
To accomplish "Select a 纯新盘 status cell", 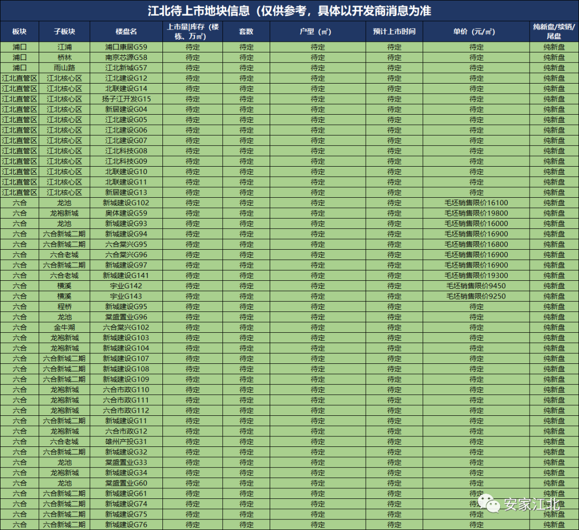I will point(555,47).
